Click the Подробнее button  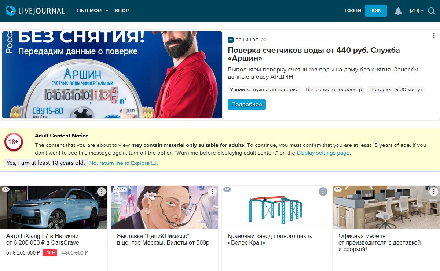247,104
